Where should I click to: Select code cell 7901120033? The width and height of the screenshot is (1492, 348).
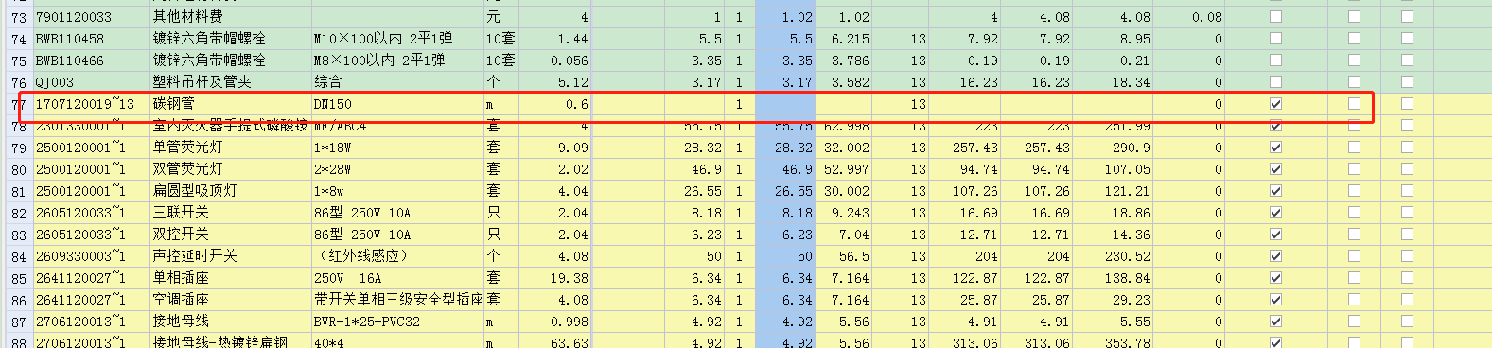point(91,17)
